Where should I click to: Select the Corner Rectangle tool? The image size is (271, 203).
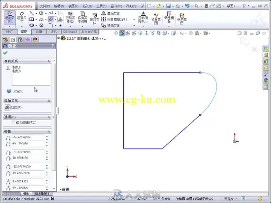tap(32, 19)
